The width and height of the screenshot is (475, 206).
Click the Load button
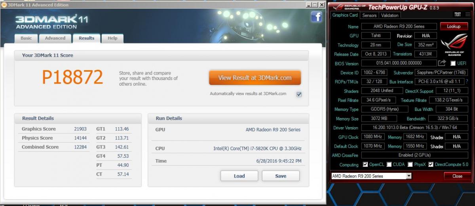click(x=239, y=176)
